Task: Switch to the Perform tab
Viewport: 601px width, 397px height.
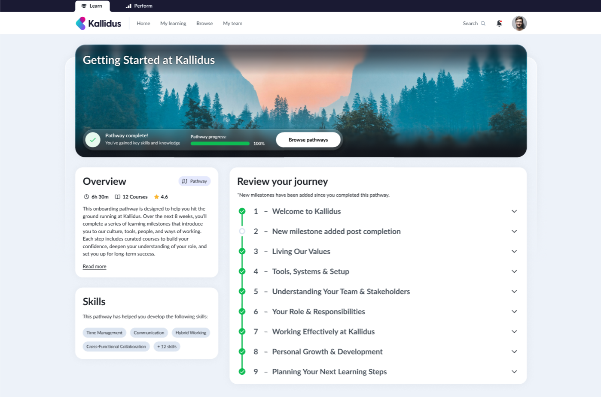Action: [x=138, y=6]
